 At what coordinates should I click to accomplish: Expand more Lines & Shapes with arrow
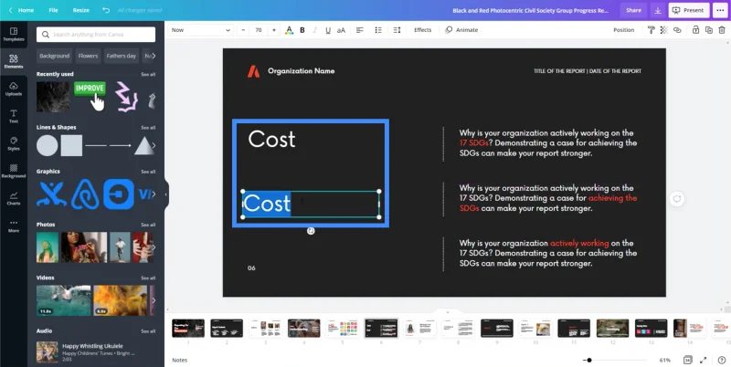(x=154, y=146)
